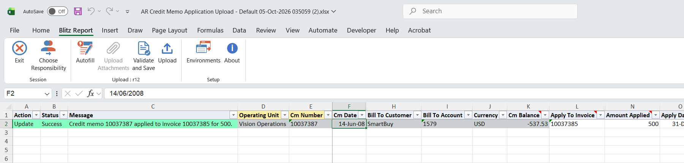Open the Operating Unit filter dropdown
Image resolution: width=684 pixels, height=163 pixels.
(x=285, y=115)
